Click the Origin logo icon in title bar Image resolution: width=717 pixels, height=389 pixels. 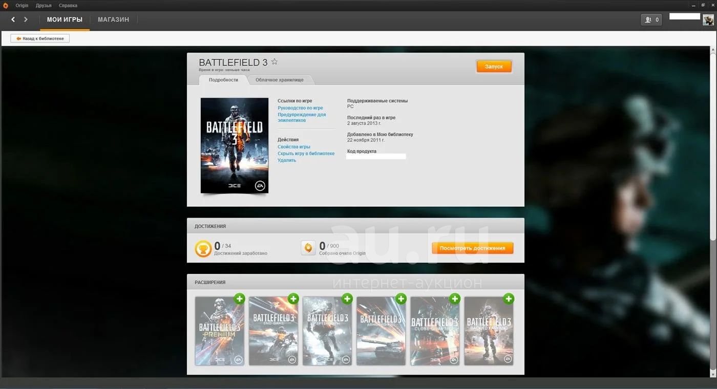(x=6, y=6)
